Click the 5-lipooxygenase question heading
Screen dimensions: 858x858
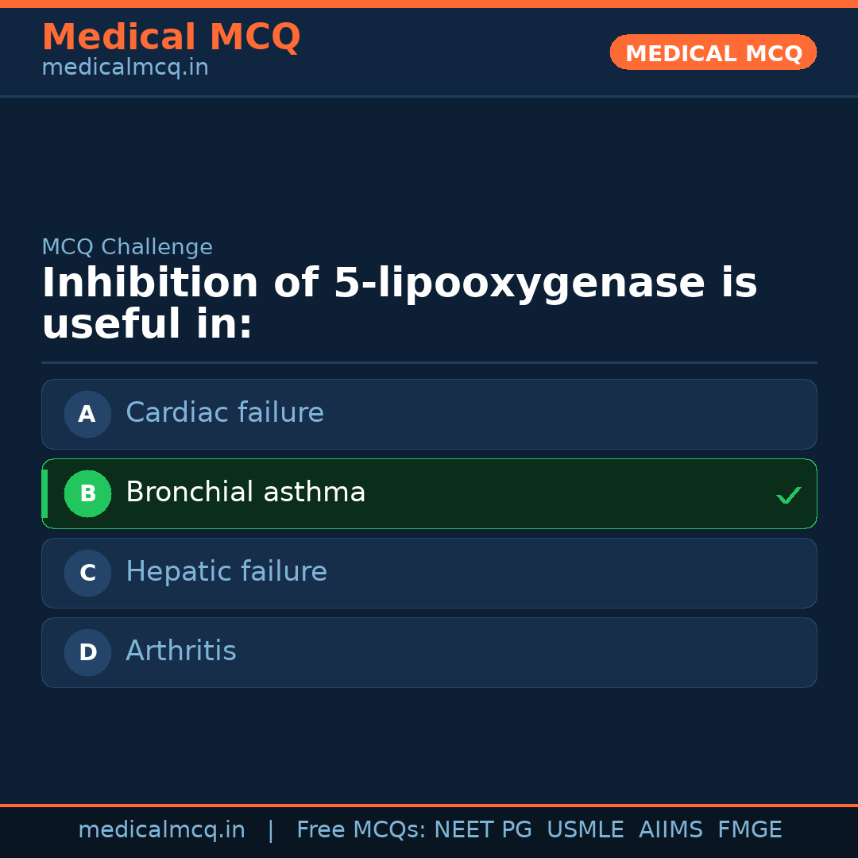399,303
